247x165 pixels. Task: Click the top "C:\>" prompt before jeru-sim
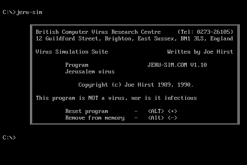click(x=9, y=12)
